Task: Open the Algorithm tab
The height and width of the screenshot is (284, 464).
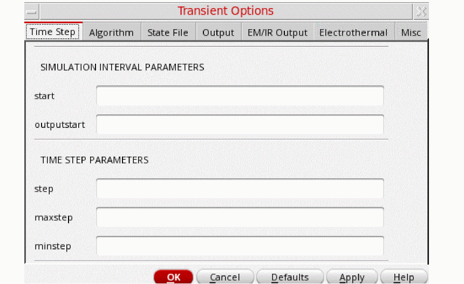Action: (x=111, y=32)
